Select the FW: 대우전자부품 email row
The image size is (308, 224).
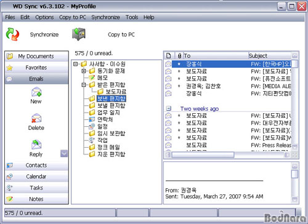pyautogui.click(x=228, y=123)
